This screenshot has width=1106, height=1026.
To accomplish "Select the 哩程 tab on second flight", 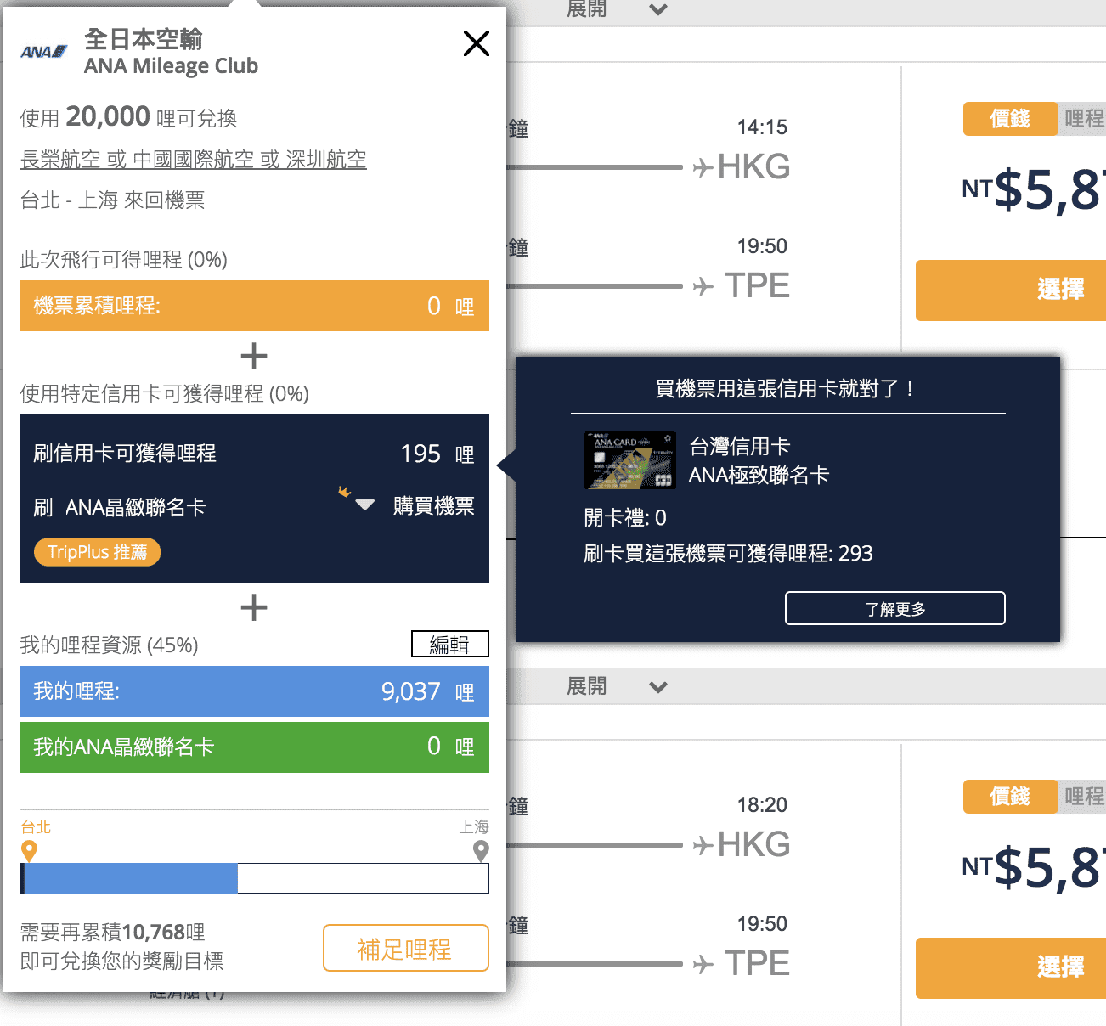I will point(1083,797).
